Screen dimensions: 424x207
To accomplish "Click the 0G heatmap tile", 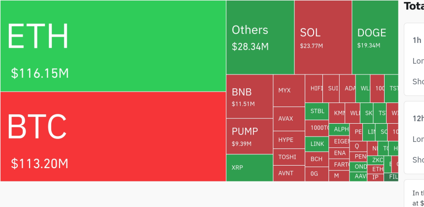I will [317, 173].
